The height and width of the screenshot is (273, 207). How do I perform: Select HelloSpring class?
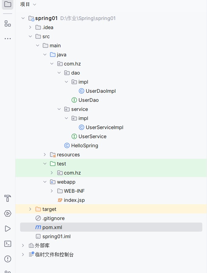[x=84, y=145]
